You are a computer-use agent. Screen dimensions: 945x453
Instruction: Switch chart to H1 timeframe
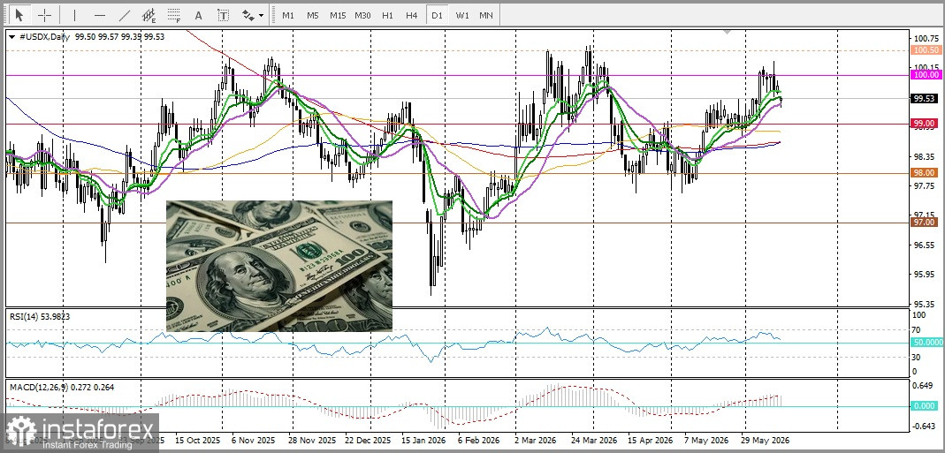[x=387, y=15]
